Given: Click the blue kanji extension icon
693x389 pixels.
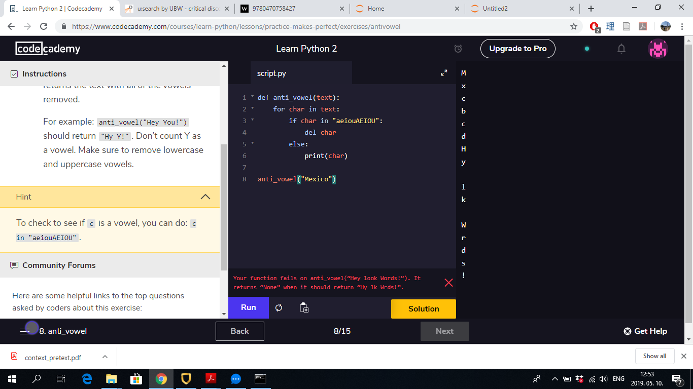Looking at the screenshot, I should coord(610,26).
